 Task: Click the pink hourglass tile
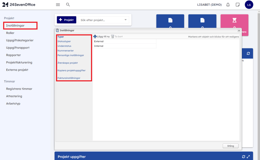[x=234, y=21]
